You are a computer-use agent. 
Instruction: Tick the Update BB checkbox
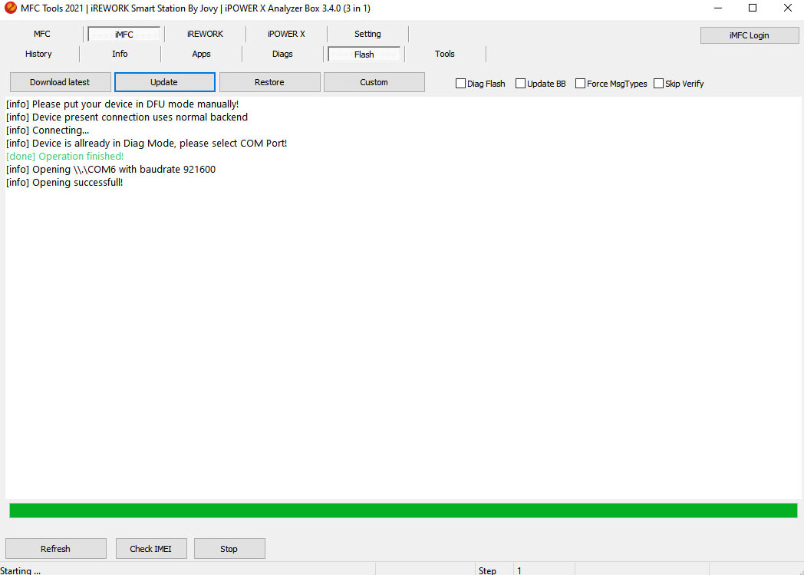pyautogui.click(x=520, y=84)
